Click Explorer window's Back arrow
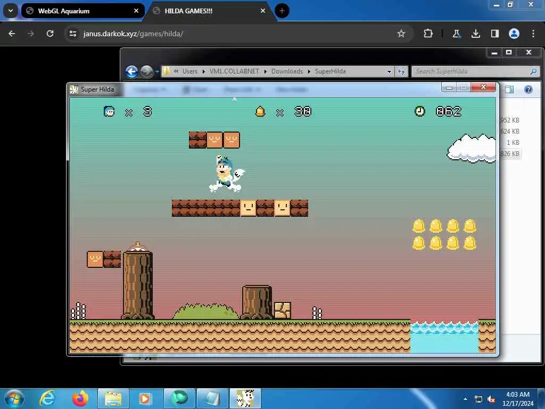 pos(132,72)
